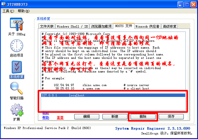198x139 pixels.
Task: Switch to the 文件关联 tab
Action: (47, 26)
